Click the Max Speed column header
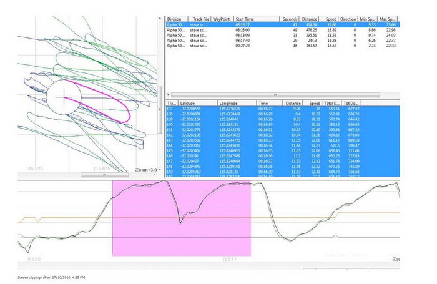This screenshot has width=437, height=284. click(x=388, y=20)
